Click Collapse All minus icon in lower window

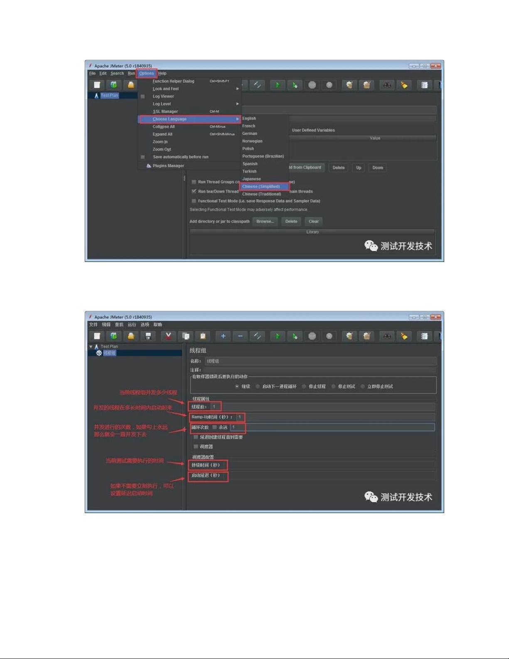click(240, 336)
